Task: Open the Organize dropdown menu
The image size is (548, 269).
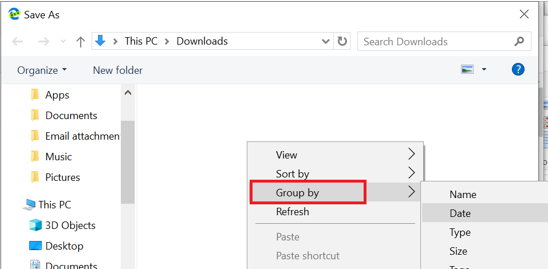Action: tap(42, 70)
